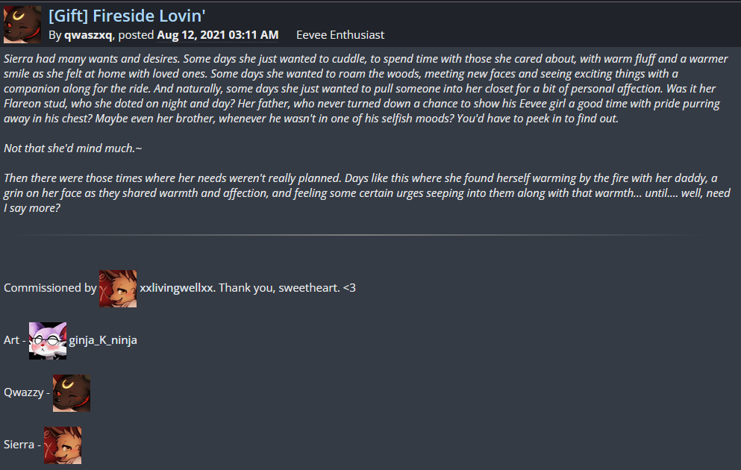Viewport: 741px width, 470px height.
Task: Click the avatar next to the Sierra label
Action: [x=63, y=445]
